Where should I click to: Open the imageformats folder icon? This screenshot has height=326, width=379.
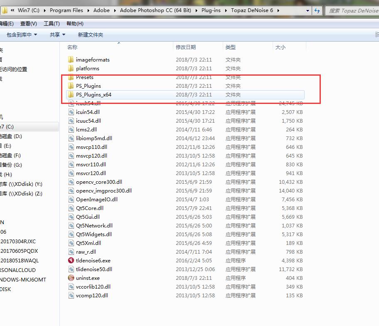[71, 59]
